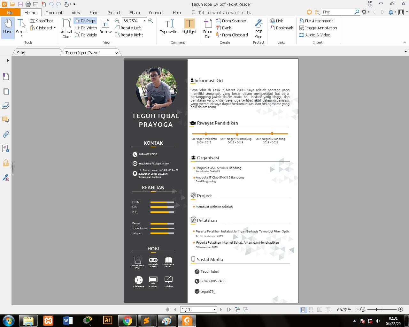Click the Find search field

tap(338, 12)
